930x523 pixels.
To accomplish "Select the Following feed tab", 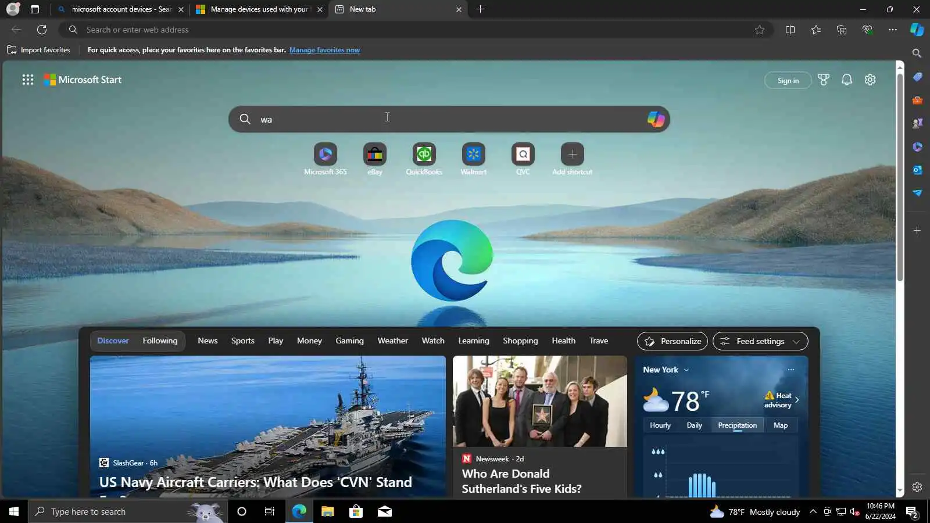I will [160, 341].
